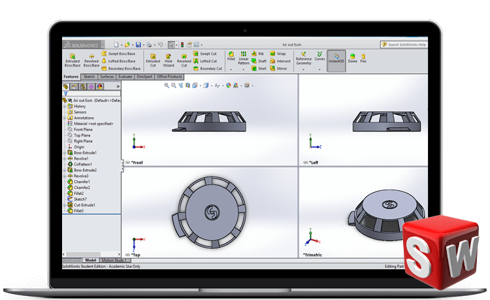Open the PropertyManager tab icon
Image resolution: width=490 pixels, height=300 pixels.
(x=74, y=86)
